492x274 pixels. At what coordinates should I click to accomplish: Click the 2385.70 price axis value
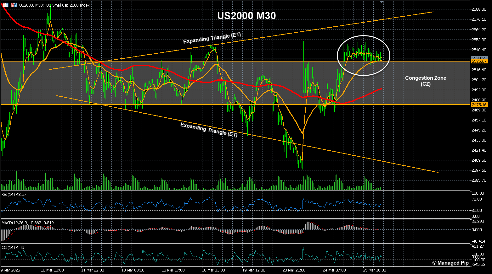tap(479, 180)
